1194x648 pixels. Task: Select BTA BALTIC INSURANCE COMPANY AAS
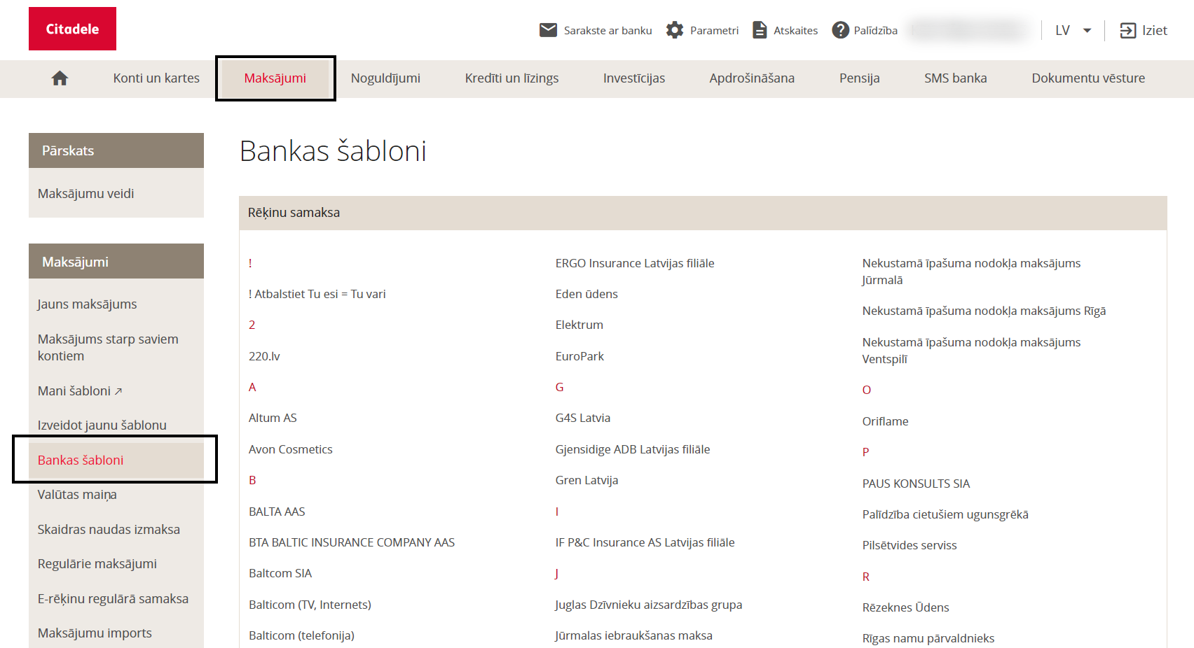pos(352,542)
